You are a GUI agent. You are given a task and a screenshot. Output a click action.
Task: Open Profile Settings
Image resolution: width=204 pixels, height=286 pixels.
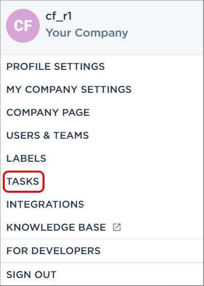click(56, 67)
